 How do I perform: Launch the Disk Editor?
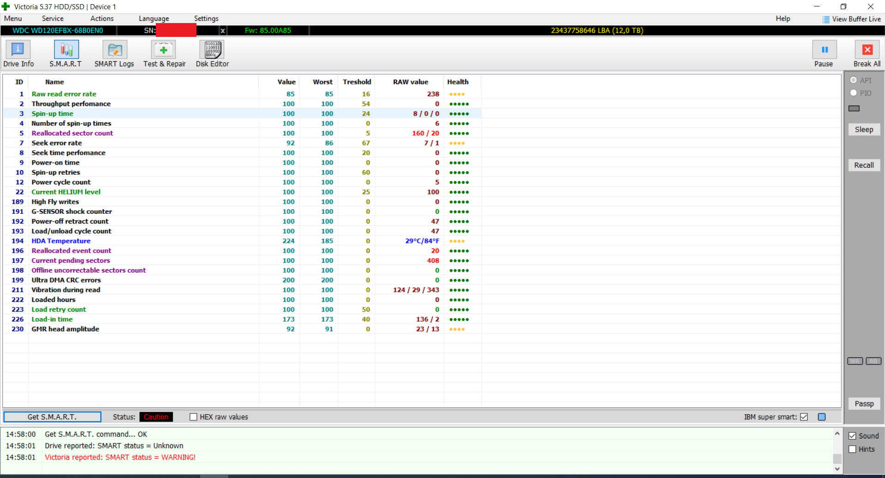pos(212,53)
